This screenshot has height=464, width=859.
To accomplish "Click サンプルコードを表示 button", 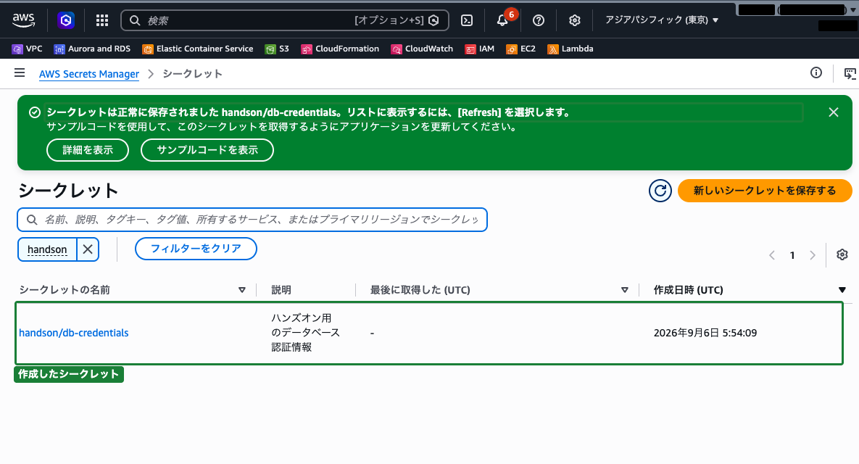I will click(207, 150).
